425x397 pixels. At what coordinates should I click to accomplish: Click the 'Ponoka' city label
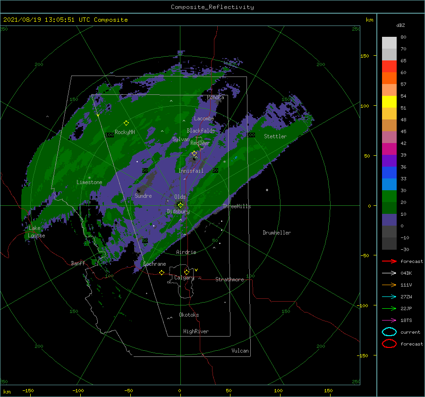[215, 97]
